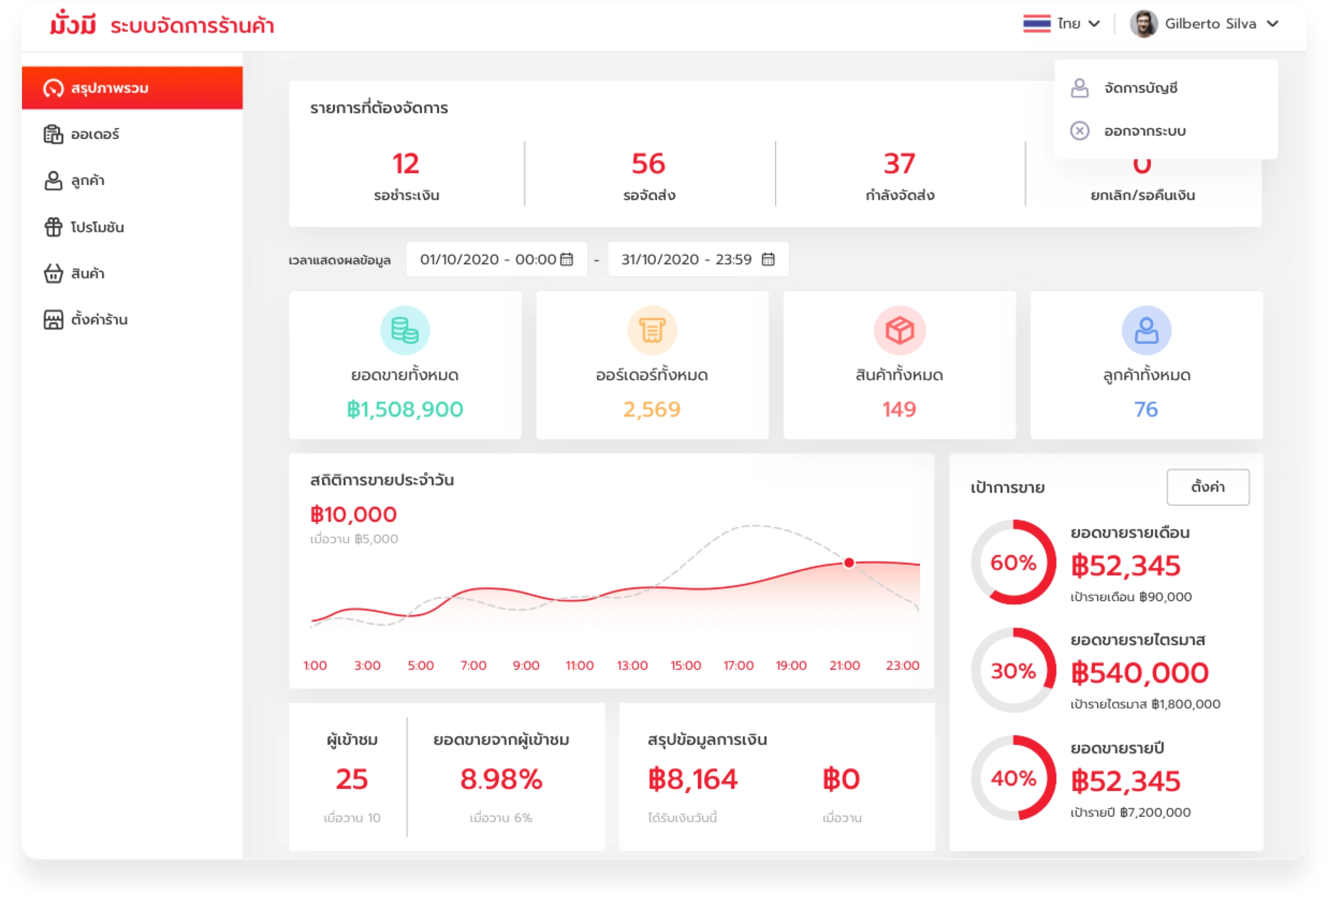The width and height of the screenshot is (1328, 902).
Task: Collapse the Gilberto Silva account dropdown chevron
Action: tap(1273, 24)
